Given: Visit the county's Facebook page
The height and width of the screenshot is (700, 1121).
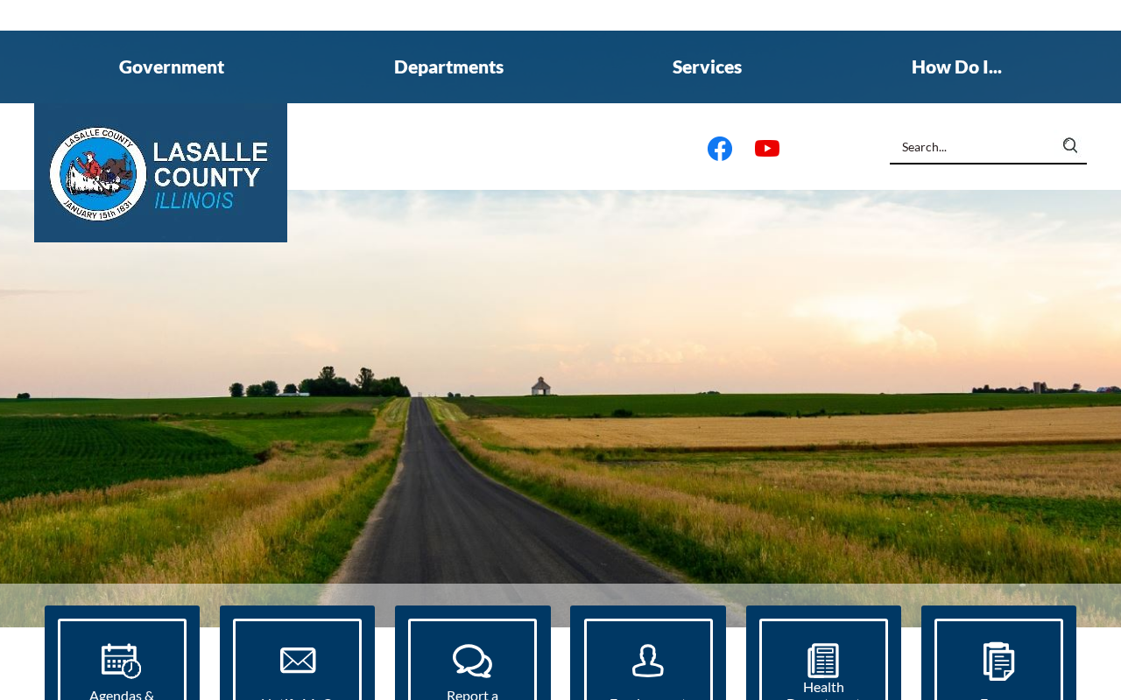Looking at the screenshot, I should [720, 149].
